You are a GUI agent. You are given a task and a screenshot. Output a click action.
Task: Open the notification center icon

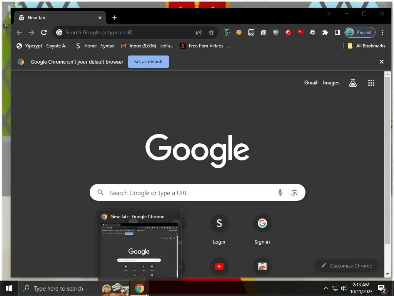(382, 289)
